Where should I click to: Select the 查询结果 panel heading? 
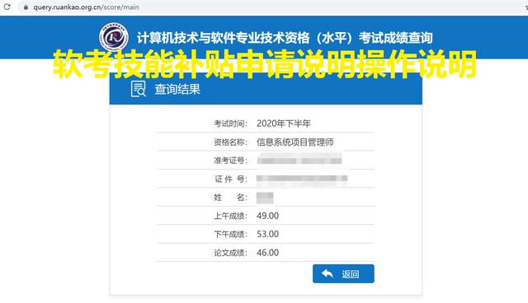click(x=177, y=90)
